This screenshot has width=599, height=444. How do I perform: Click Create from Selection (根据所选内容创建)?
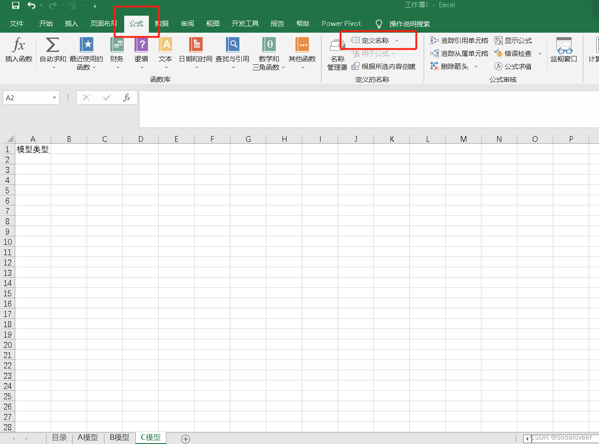point(384,66)
